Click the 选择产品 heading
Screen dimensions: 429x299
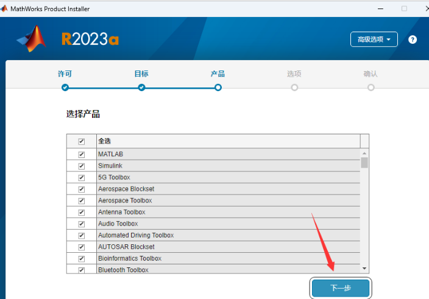(83, 114)
